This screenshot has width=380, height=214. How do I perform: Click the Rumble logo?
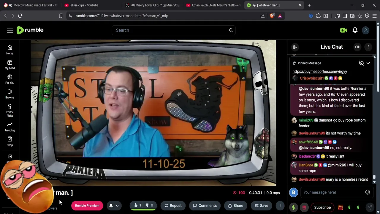coord(30,30)
